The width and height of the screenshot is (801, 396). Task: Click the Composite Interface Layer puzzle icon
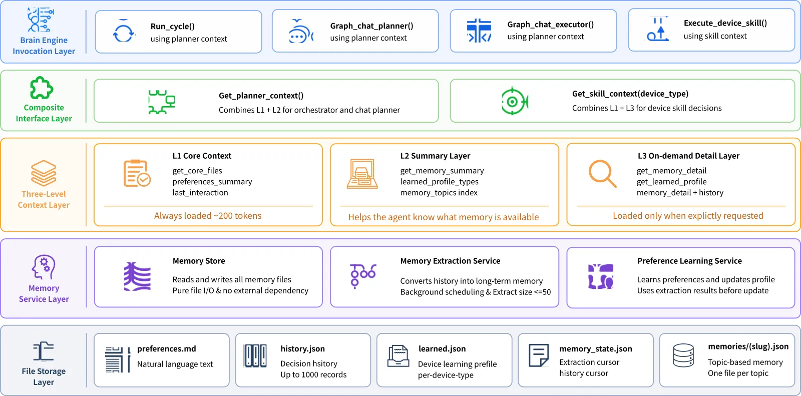coord(41,88)
